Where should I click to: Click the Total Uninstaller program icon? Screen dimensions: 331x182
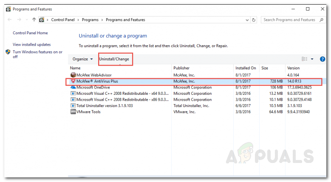click(x=73, y=105)
